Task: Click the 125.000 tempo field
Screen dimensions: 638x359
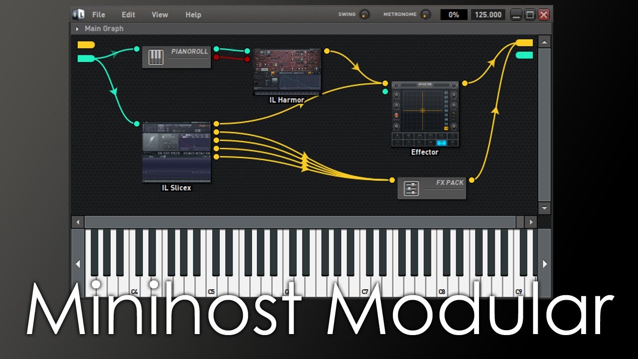Action: (x=488, y=14)
